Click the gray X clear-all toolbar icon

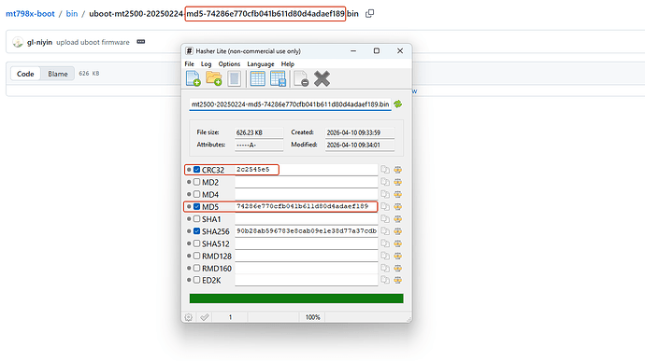(x=322, y=78)
